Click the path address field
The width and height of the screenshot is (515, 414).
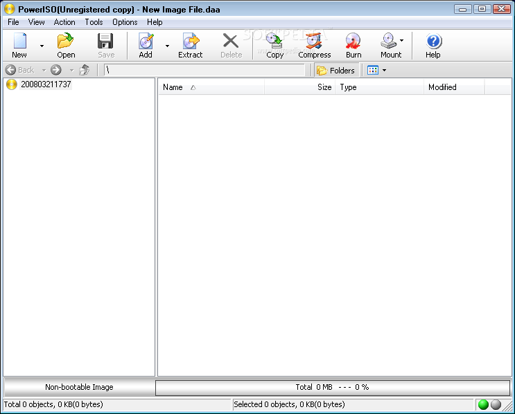tap(204, 70)
